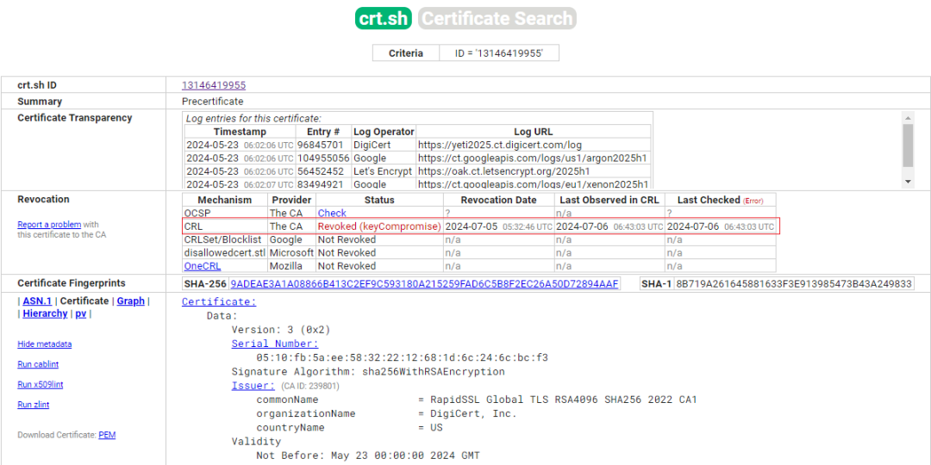The height and width of the screenshot is (465, 931).
Task: Click the Certificate Search title badge
Action: tap(497, 18)
